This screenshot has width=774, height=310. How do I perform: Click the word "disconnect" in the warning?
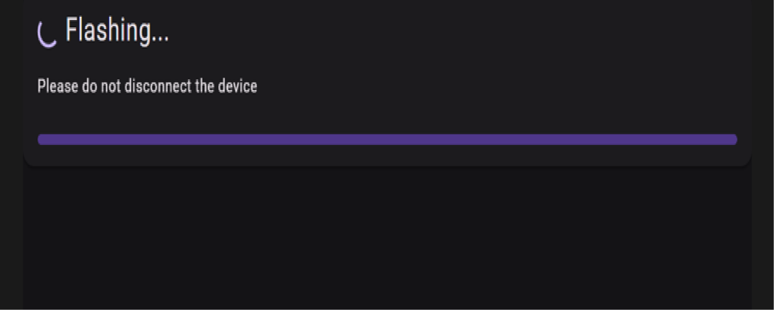158,86
